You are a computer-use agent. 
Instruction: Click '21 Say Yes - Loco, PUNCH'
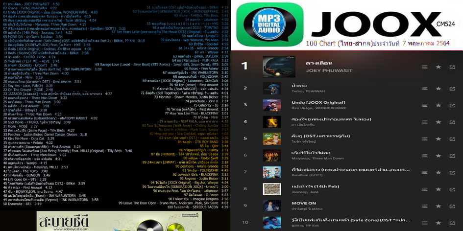(28, 85)
